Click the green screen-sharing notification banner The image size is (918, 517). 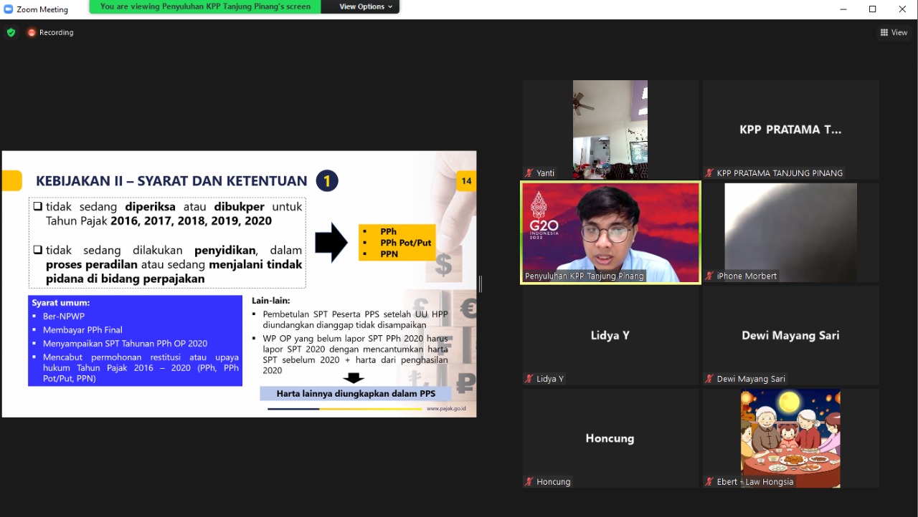coord(205,6)
